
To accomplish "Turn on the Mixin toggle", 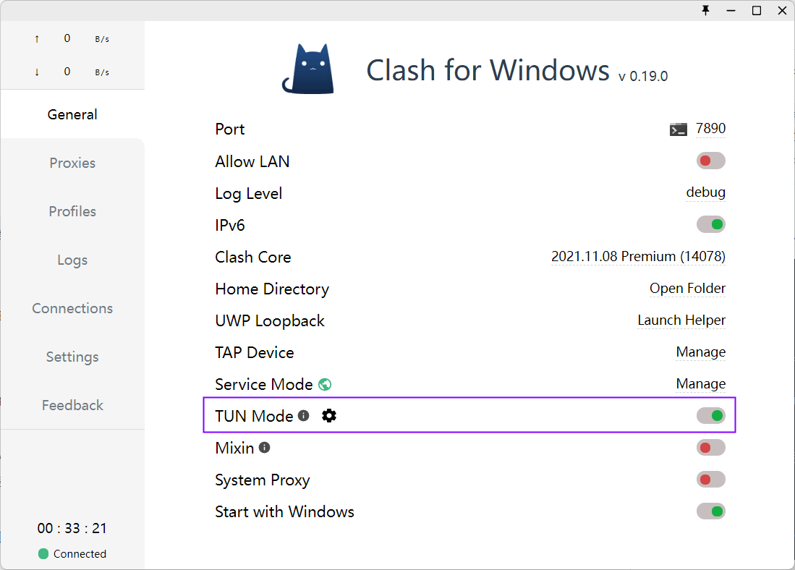I will (x=710, y=447).
